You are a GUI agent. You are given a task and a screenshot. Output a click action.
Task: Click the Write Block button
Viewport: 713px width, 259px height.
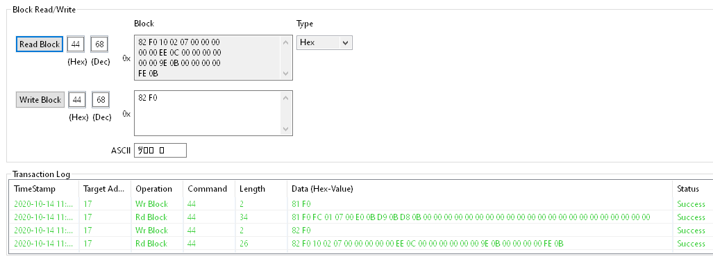[40, 100]
